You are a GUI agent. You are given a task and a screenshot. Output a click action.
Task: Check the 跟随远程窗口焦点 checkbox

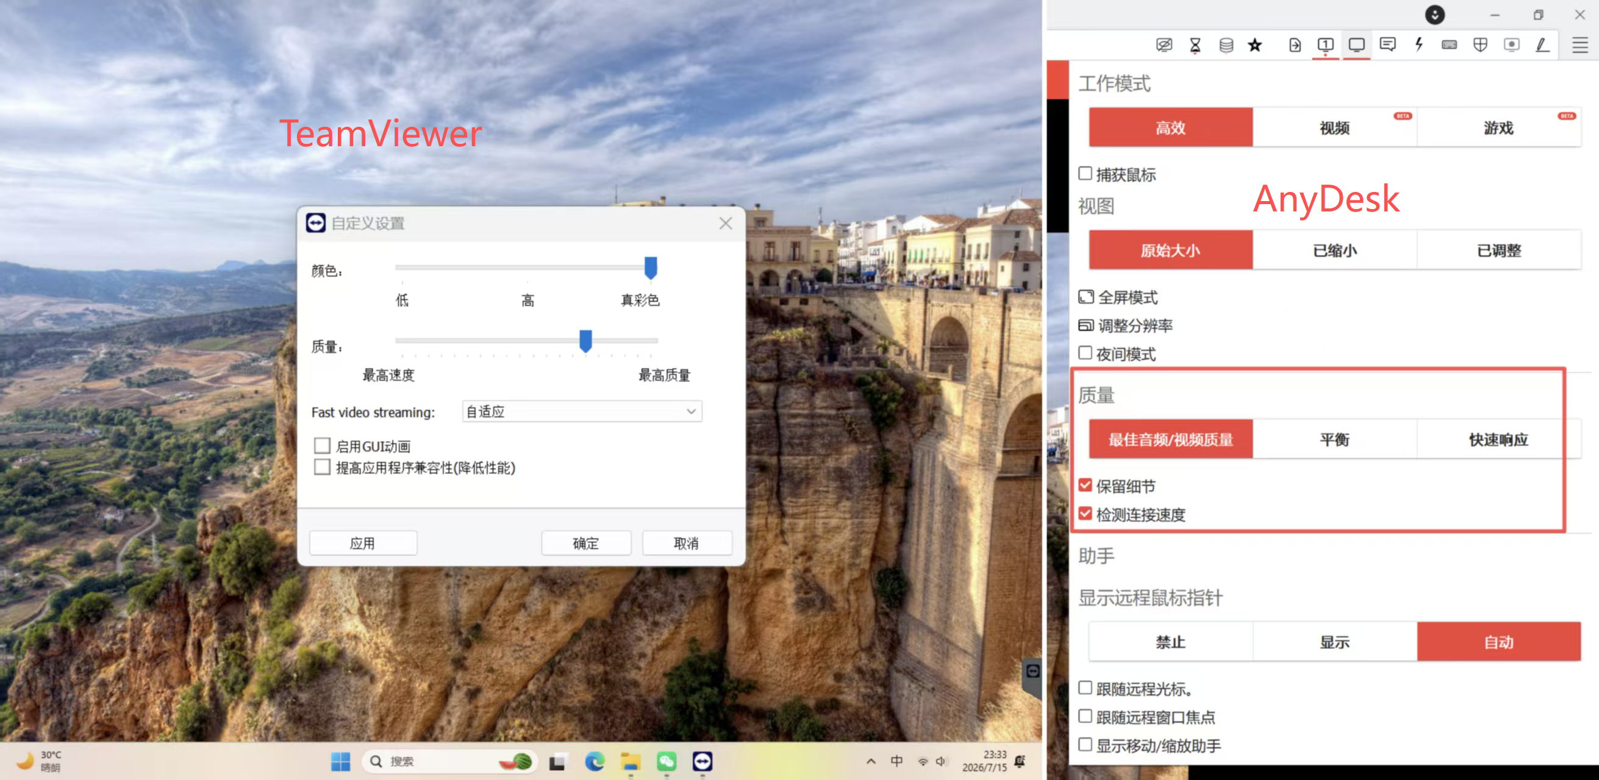(1085, 717)
